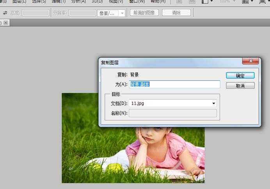Open the 选择(S) menu
270x189 pixels.
pyautogui.click(x=39, y=2)
